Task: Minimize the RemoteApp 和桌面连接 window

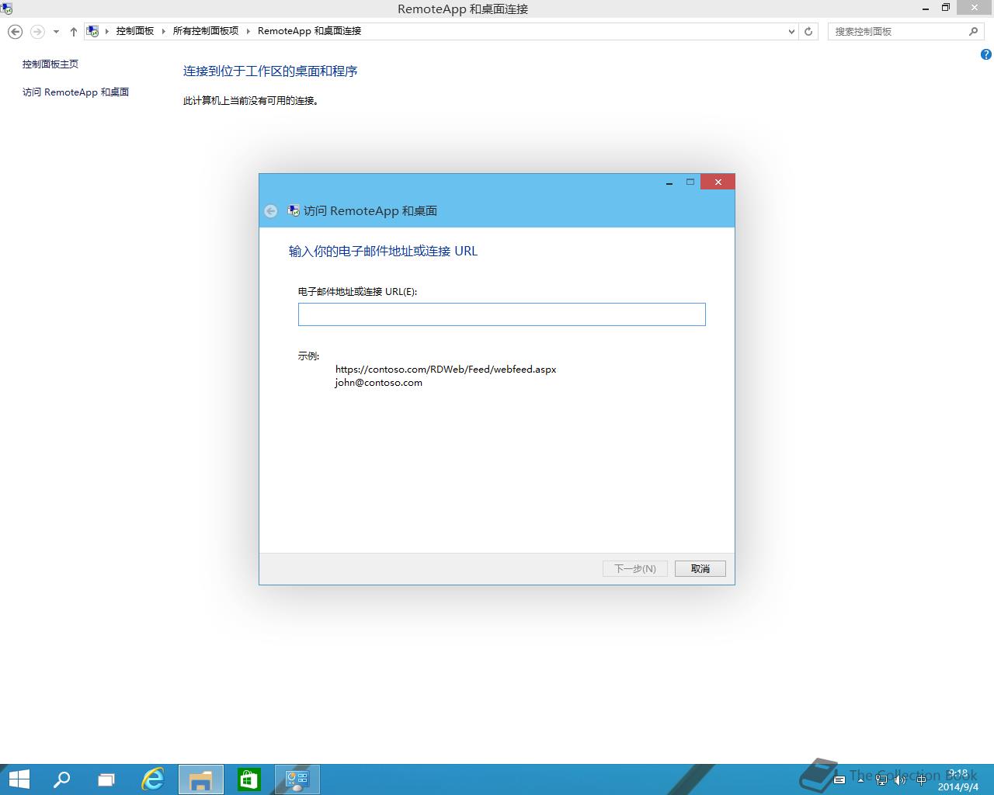Action: (x=926, y=9)
